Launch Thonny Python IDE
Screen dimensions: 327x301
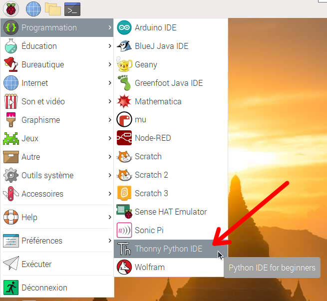(x=171, y=249)
